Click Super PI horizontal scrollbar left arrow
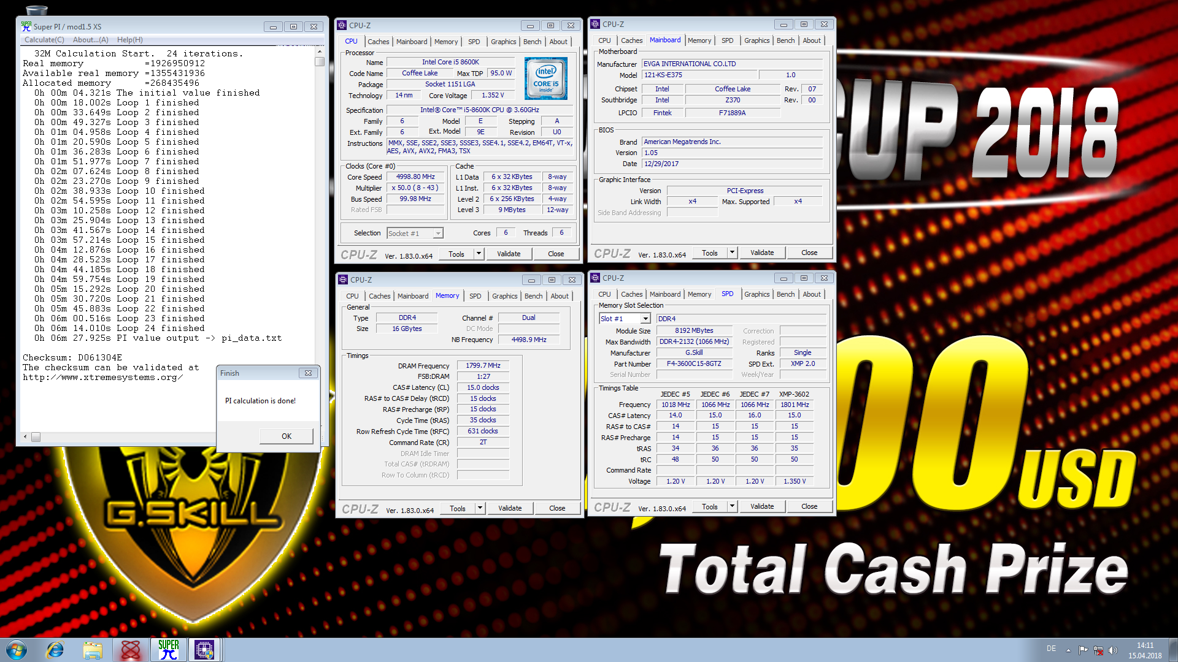Viewport: 1178px width, 662px height. click(x=25, y=437)
